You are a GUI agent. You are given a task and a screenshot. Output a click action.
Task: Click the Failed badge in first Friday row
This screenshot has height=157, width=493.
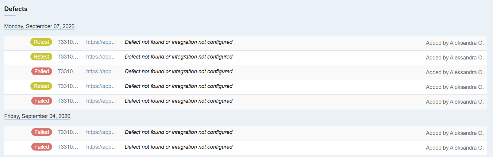click(x=41, y=132)
